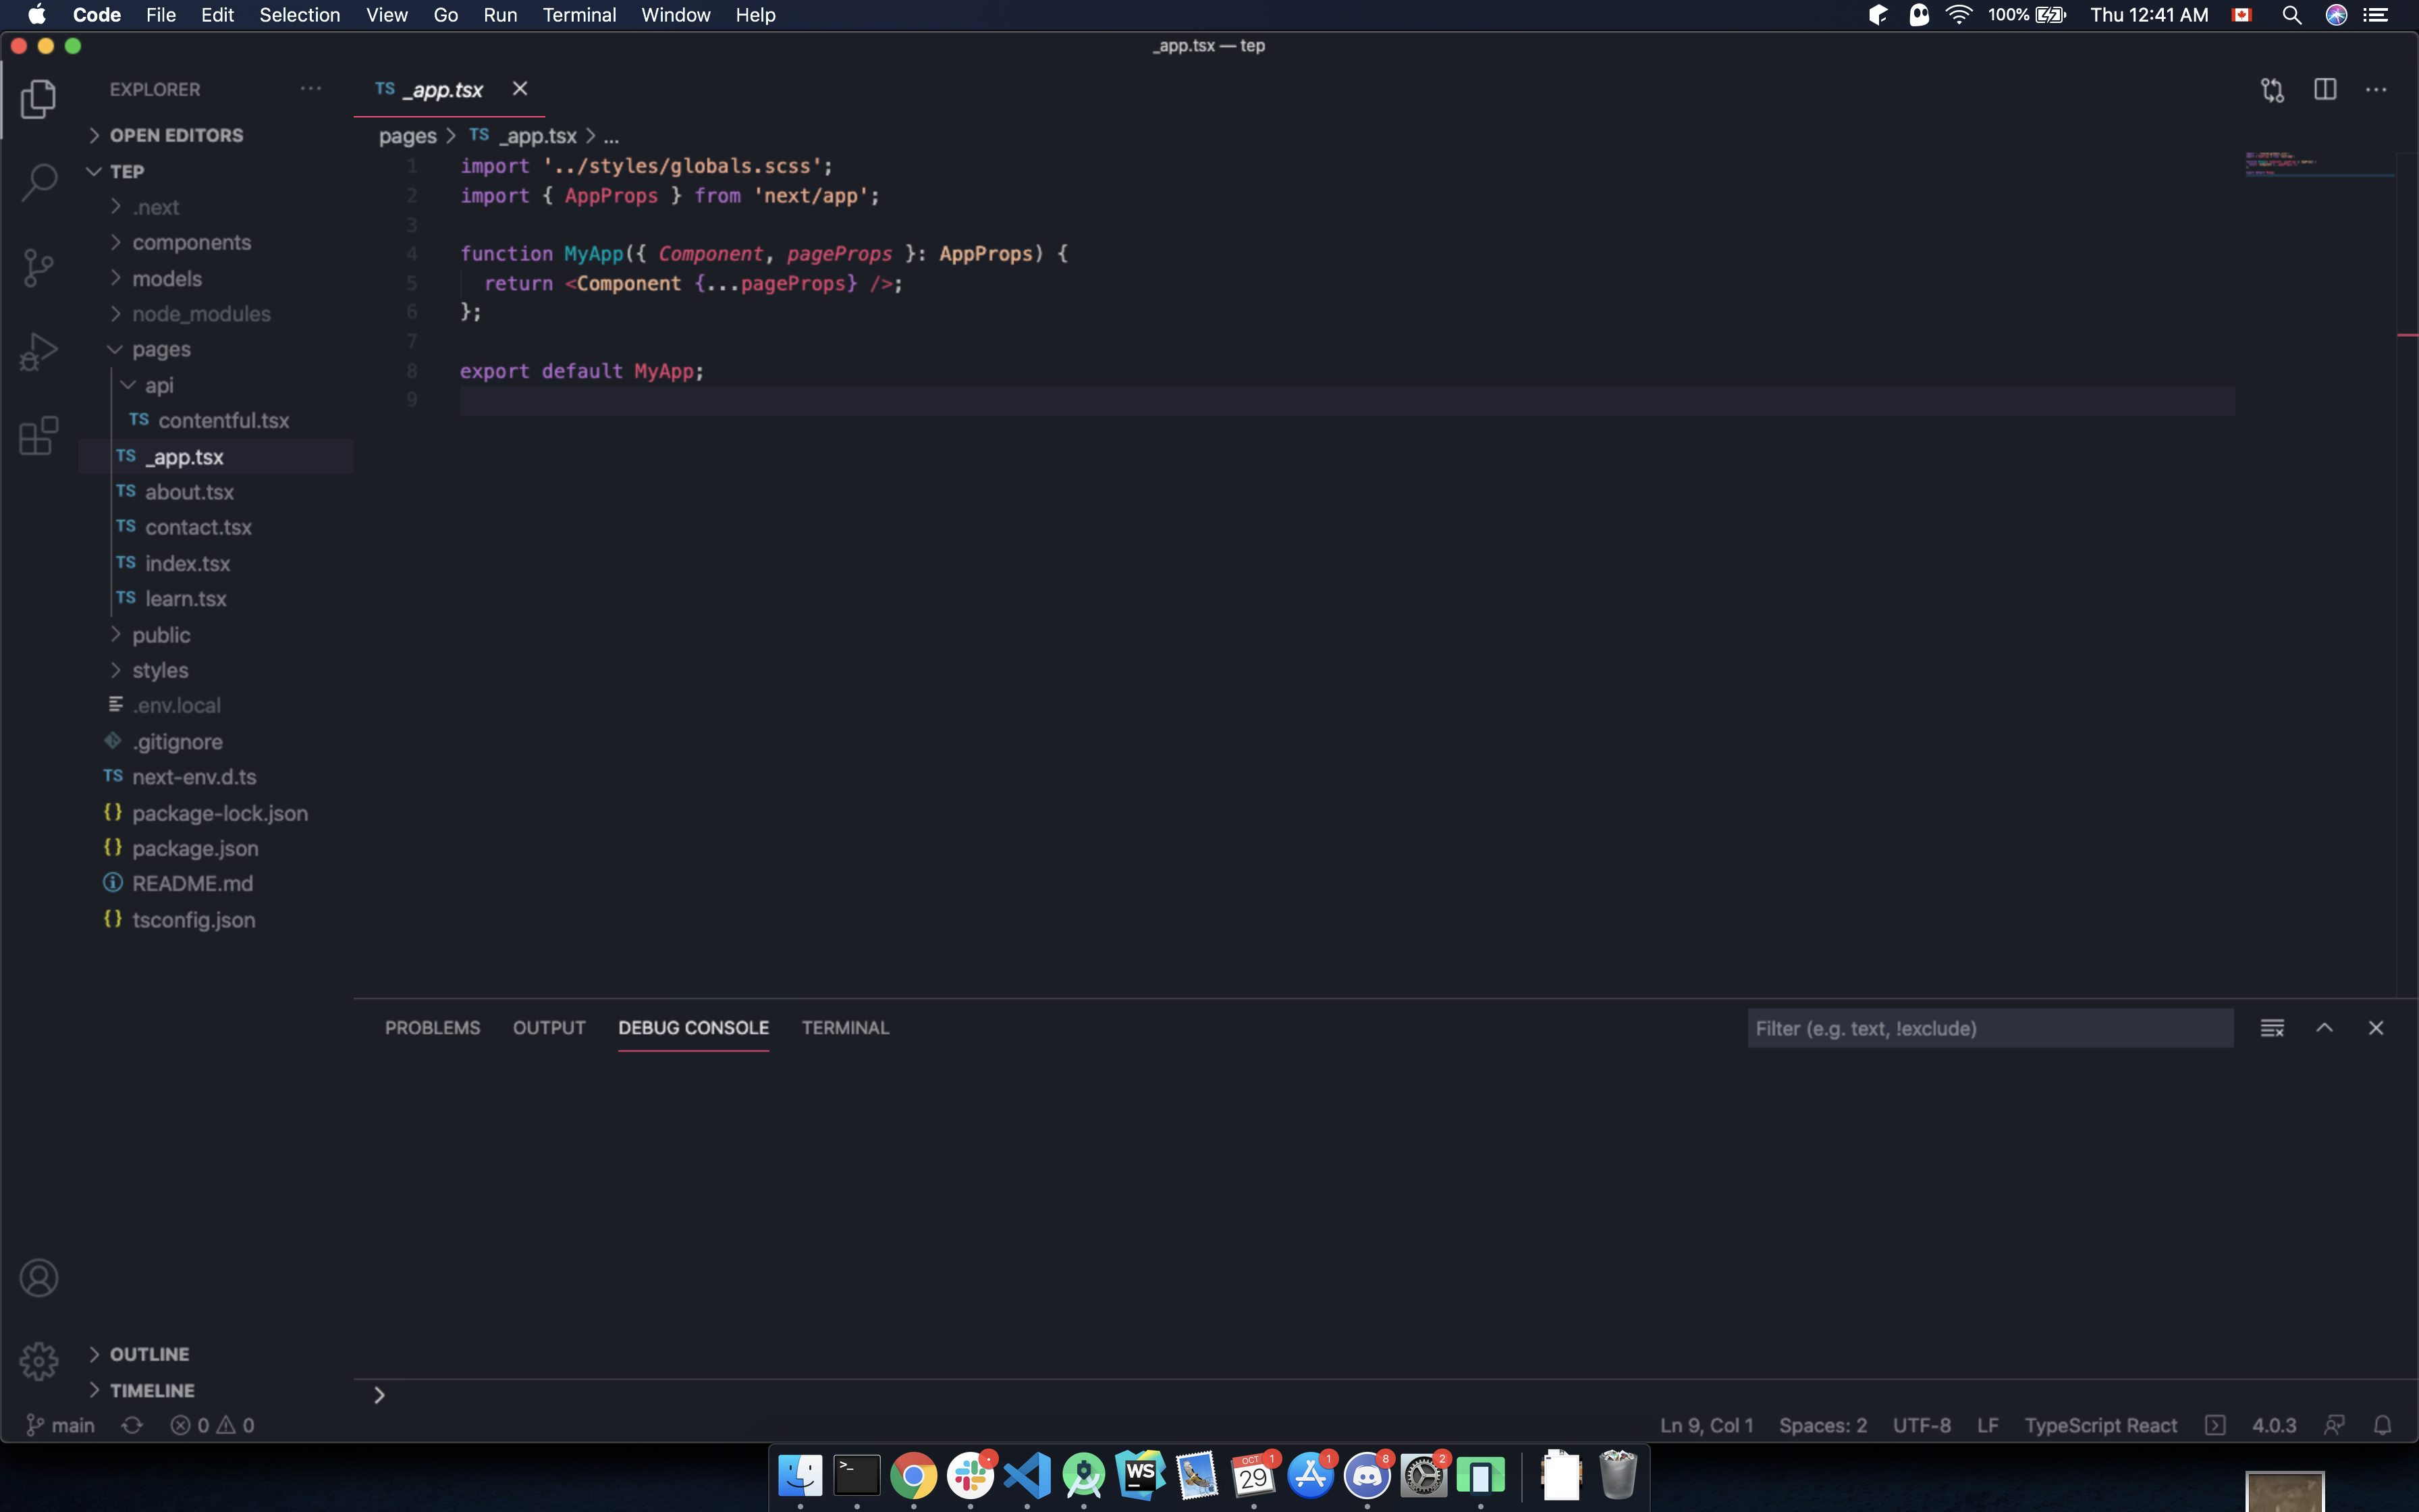Click the Debug Console filter field

(x=1990, y=1027)
